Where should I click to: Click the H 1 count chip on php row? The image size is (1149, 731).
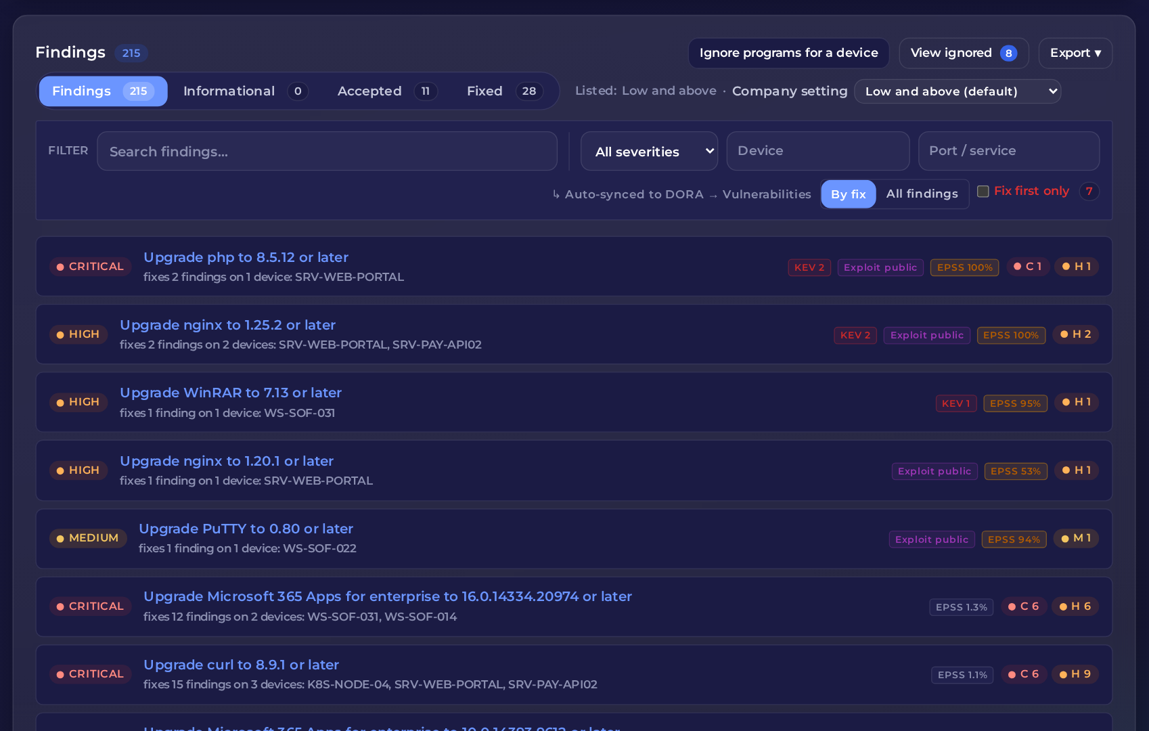[1077, 267]
